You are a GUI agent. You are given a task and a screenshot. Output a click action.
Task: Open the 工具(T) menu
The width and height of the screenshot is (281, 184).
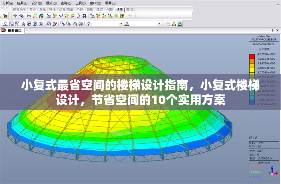pyautogui.click(x=80, y=3)
